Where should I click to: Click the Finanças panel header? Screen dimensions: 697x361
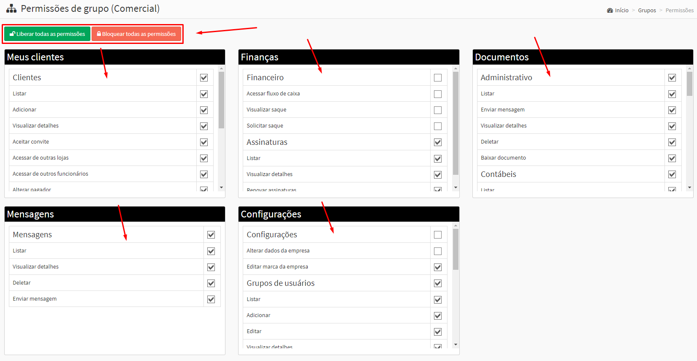coord(349,57)
